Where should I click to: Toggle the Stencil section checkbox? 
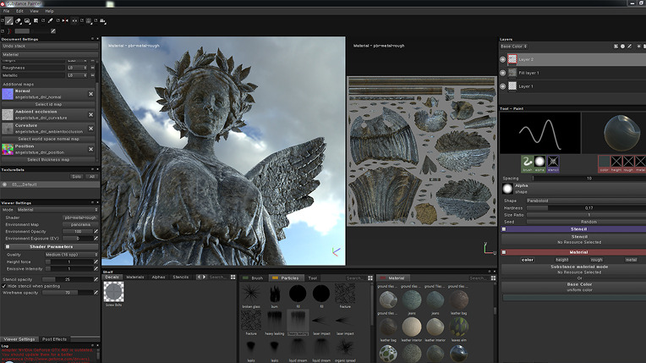click(504, 229)
